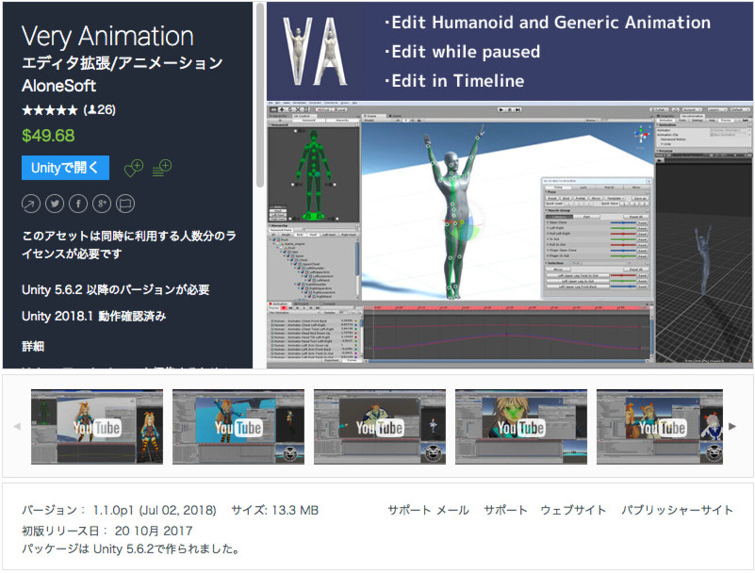
Task: Share the asset on Facebook
Action: point(78,204)
